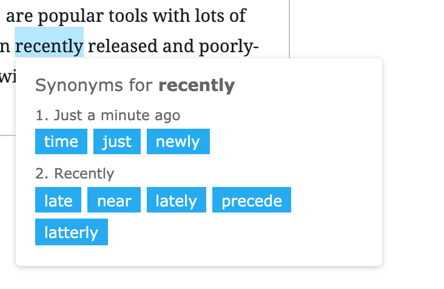The image size is (444, 289).
Task: Pick the 'late' synonym chip
Action: point(58,200)
